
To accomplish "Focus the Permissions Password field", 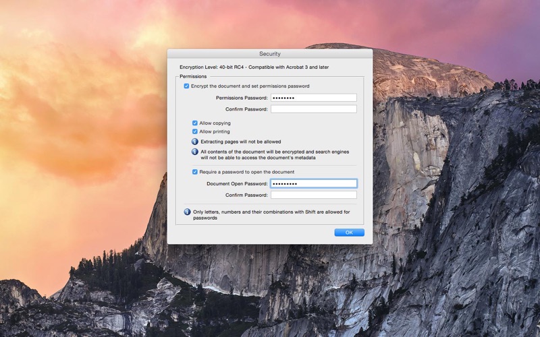I will (314, 98).
